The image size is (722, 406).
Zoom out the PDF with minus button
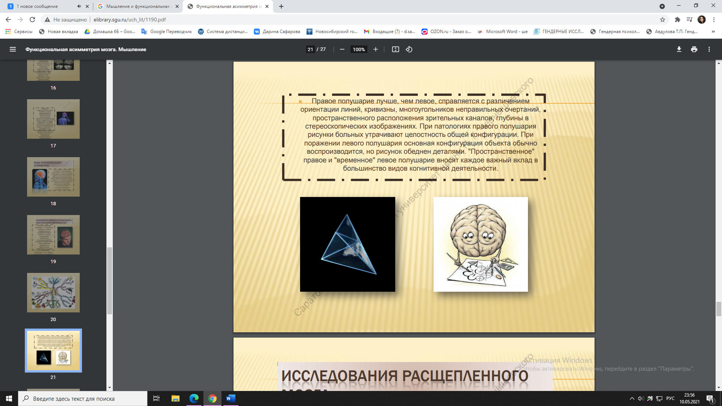point(342,49)
